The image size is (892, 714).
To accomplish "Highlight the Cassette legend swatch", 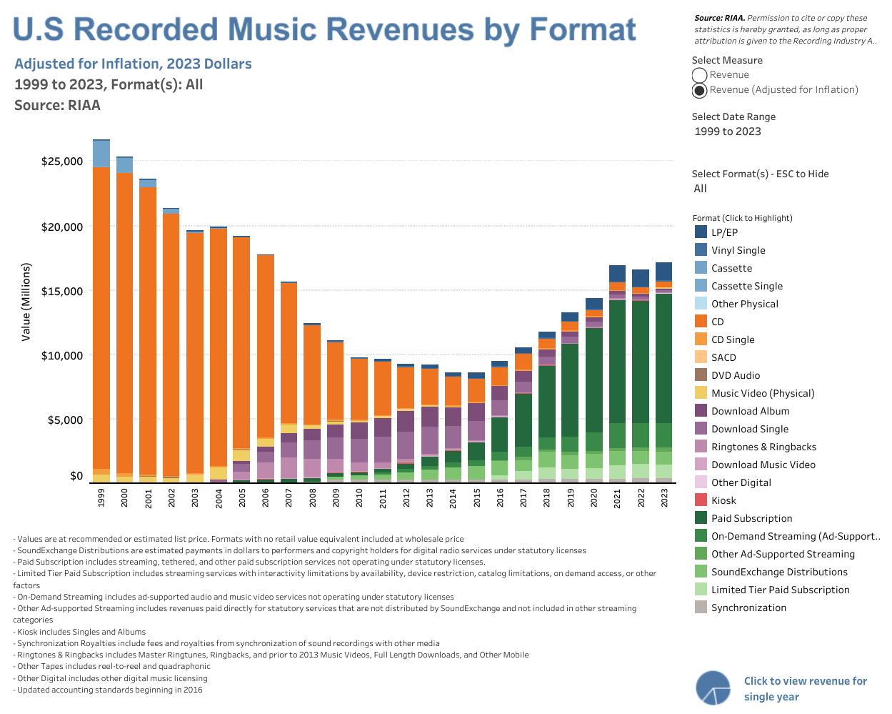I will coord(701,268).
